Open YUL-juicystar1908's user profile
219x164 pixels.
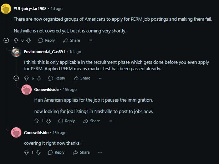tap(30, 8)
